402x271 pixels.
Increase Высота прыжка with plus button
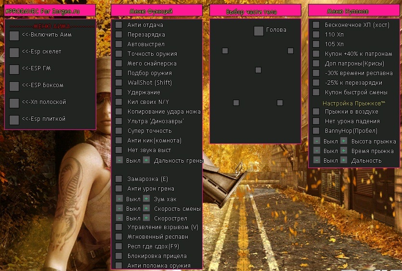click(x=344, y=141)
